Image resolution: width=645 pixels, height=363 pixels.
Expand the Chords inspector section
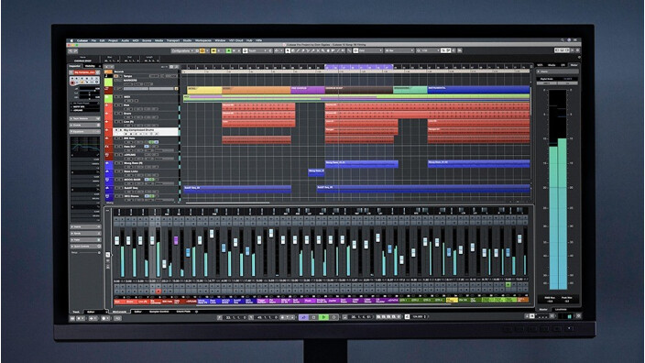pyautogui.click(x=85, y=125)
